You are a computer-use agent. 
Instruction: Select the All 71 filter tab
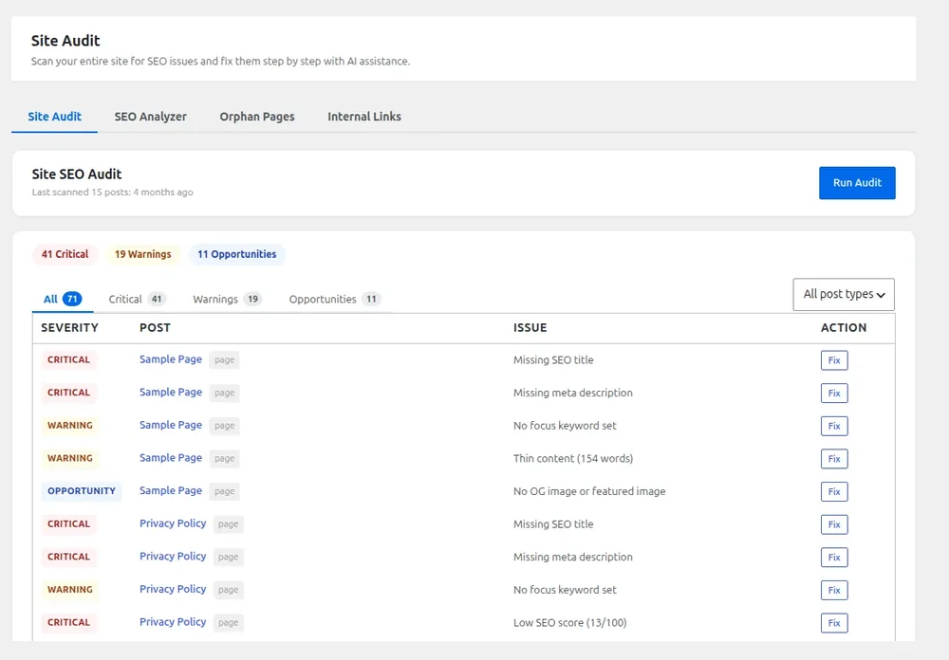point(63,299)
